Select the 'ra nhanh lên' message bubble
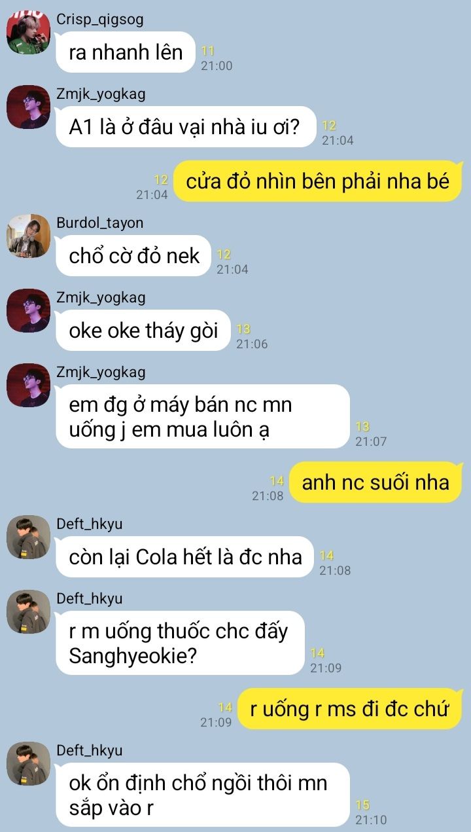471x832 pixels. (126, 52)
